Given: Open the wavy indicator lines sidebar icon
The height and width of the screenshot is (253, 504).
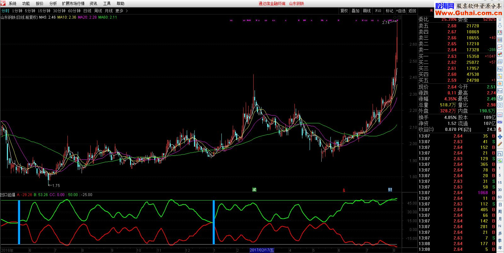Looking at the screenshot, I should click(x=500, y=115).
